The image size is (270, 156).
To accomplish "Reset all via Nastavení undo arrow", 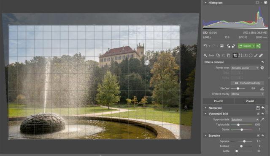I will (x=263, y=108).
